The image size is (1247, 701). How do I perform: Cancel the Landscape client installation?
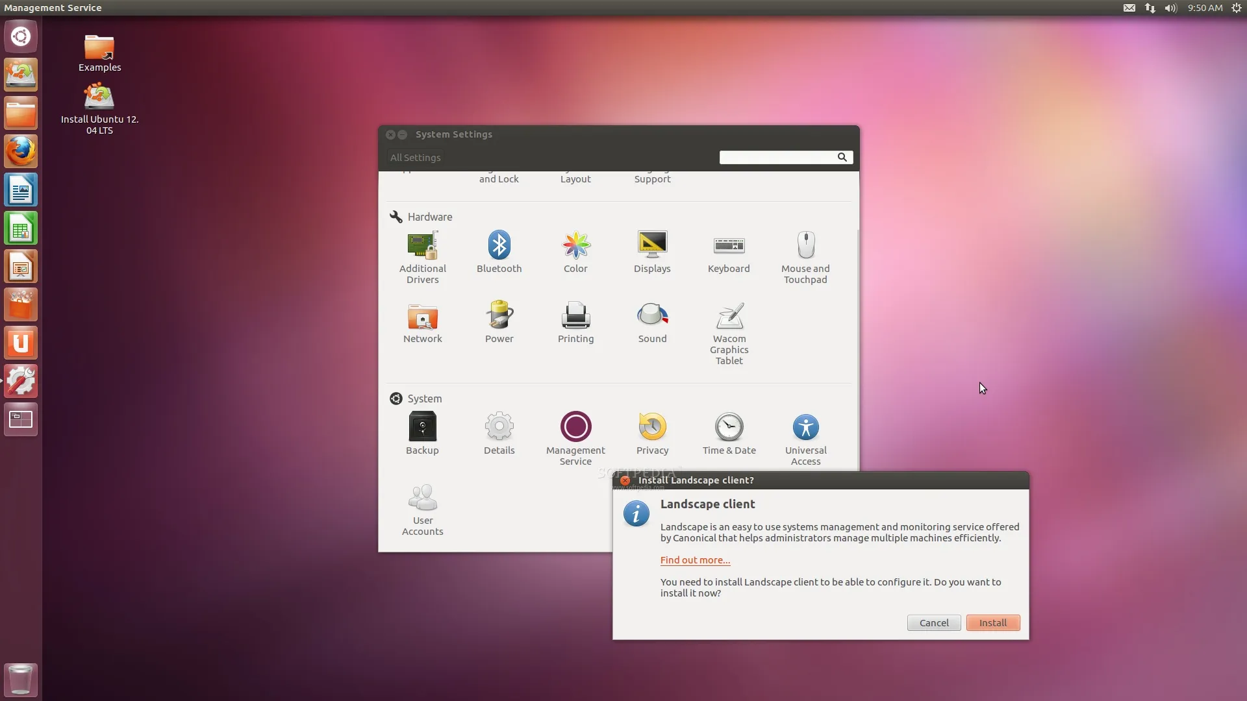click(x=933, y=622)
